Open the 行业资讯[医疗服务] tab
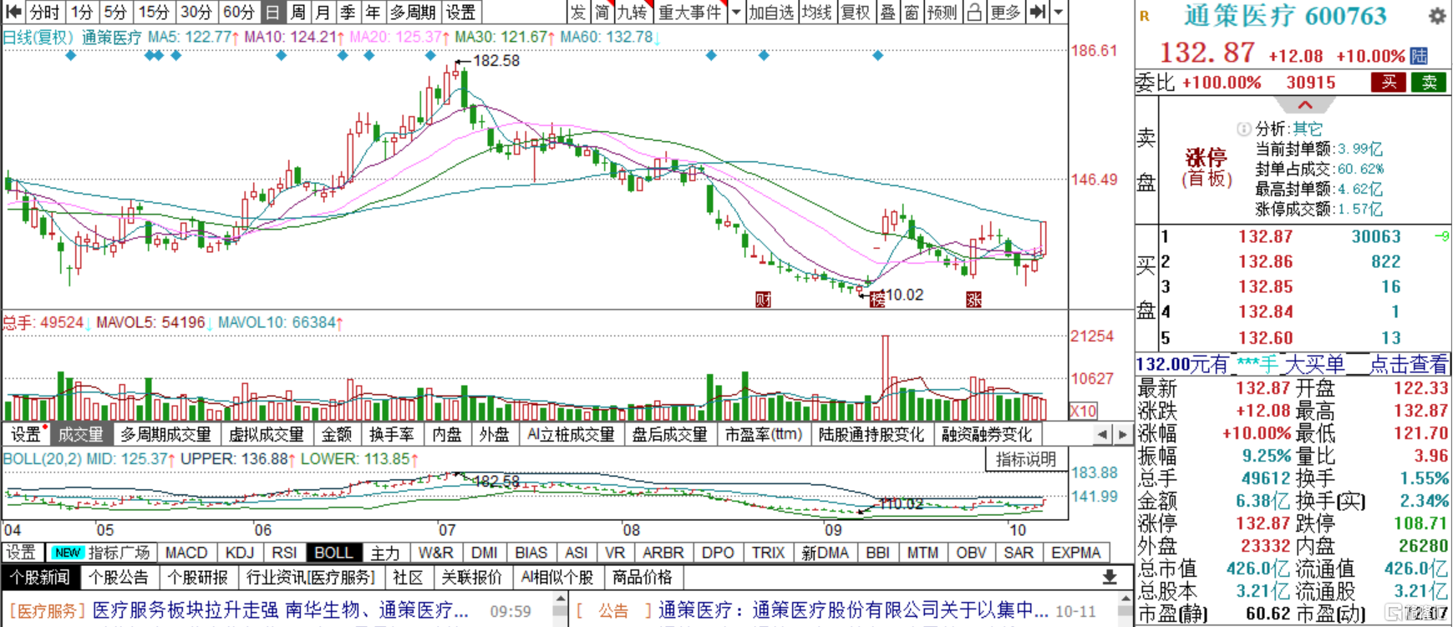The image size is (1453, 627). pyautogui.click(x=311, y=577)
